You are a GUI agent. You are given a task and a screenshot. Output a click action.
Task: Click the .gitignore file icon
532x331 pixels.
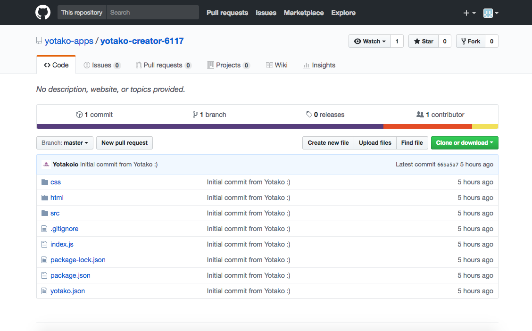tap(44, 229)
